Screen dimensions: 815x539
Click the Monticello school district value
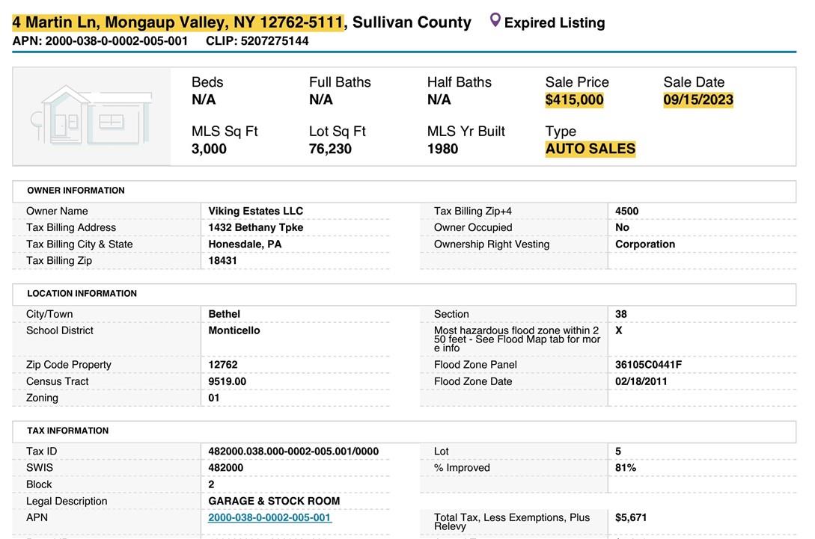point(234,330)
